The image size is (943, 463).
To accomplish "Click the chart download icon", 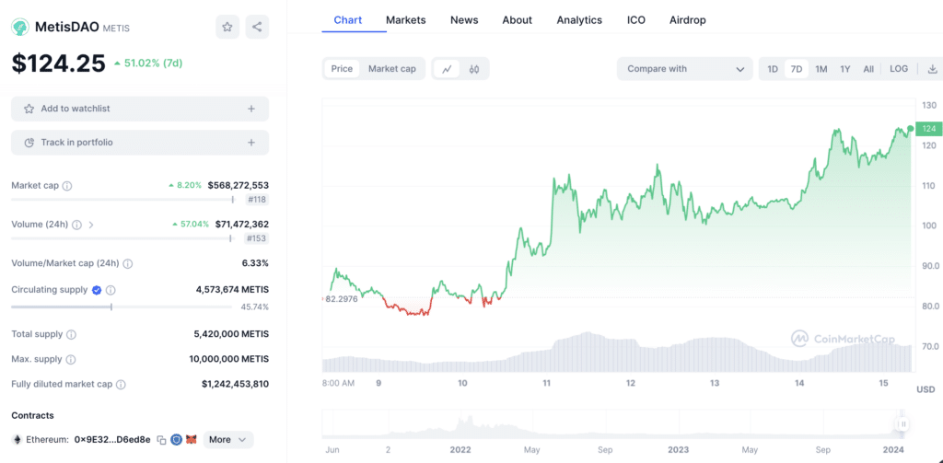I will click(x=933, y=68).
